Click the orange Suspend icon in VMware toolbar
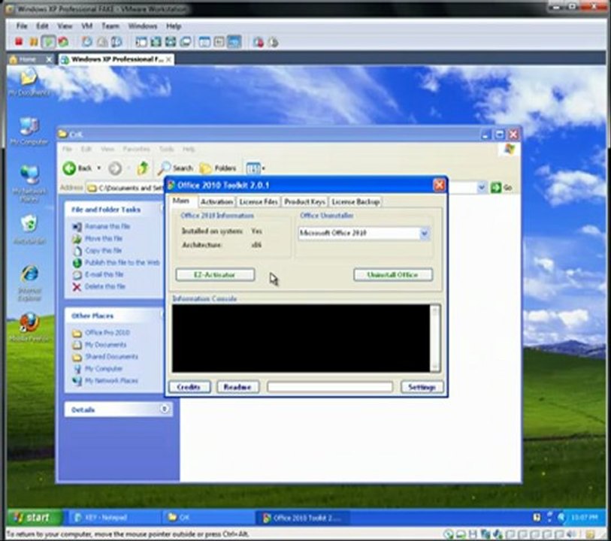Image resolution: width=611 pixels, height=541 pixels. (34, 41)
